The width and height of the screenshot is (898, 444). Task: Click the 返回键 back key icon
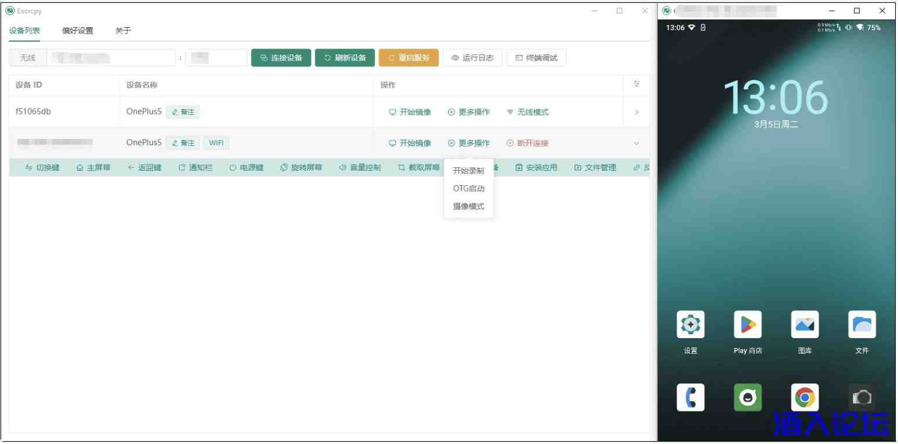[144, 168]
